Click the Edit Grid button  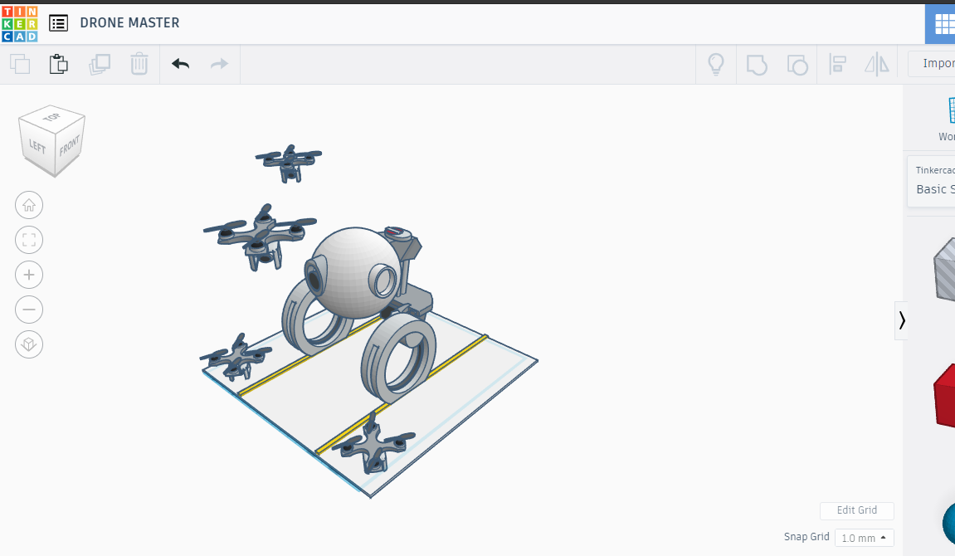tap(856, 510)
